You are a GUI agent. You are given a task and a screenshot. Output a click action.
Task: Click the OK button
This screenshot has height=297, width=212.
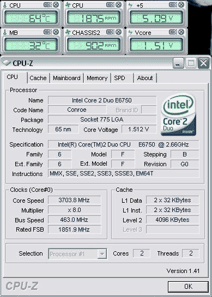189,287
